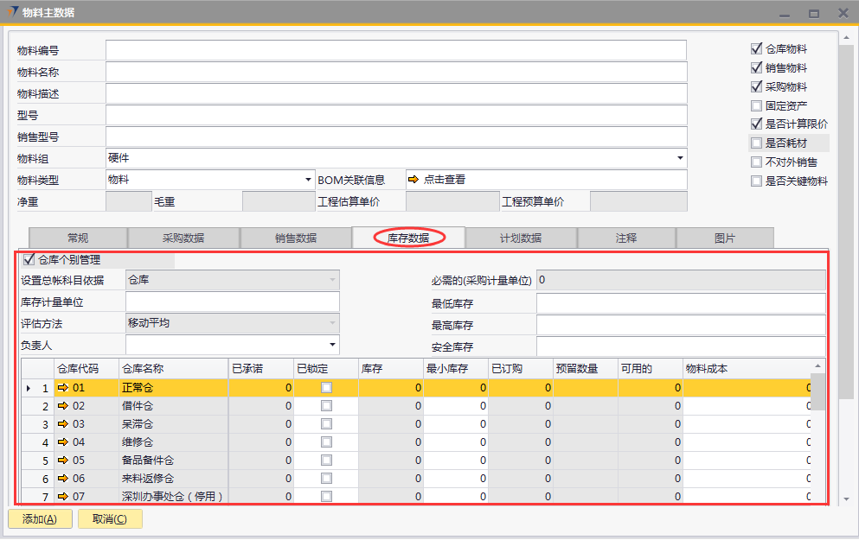Viewport: 859px width, 540px height.
Task: Switch to the 采购数据 tab
Action: (183, 238)
